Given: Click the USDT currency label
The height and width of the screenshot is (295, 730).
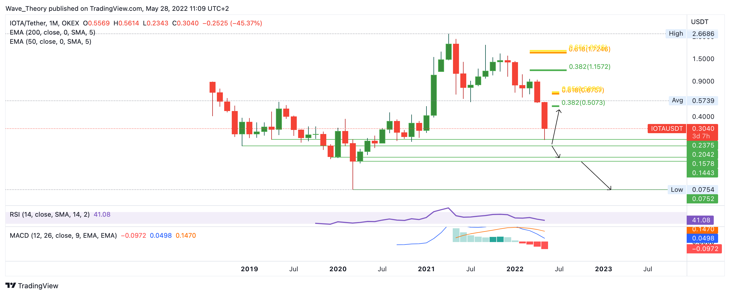Looking at the screenshot, I should tap(699, 22).
